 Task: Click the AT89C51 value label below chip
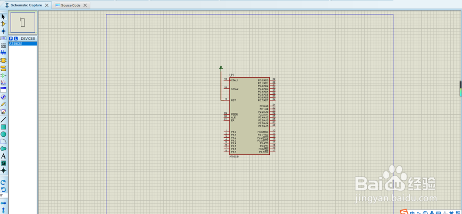(235, 157)
